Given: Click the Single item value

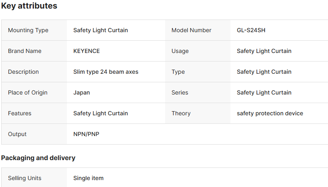Looking at the screenshot, I should pos(88,178).
